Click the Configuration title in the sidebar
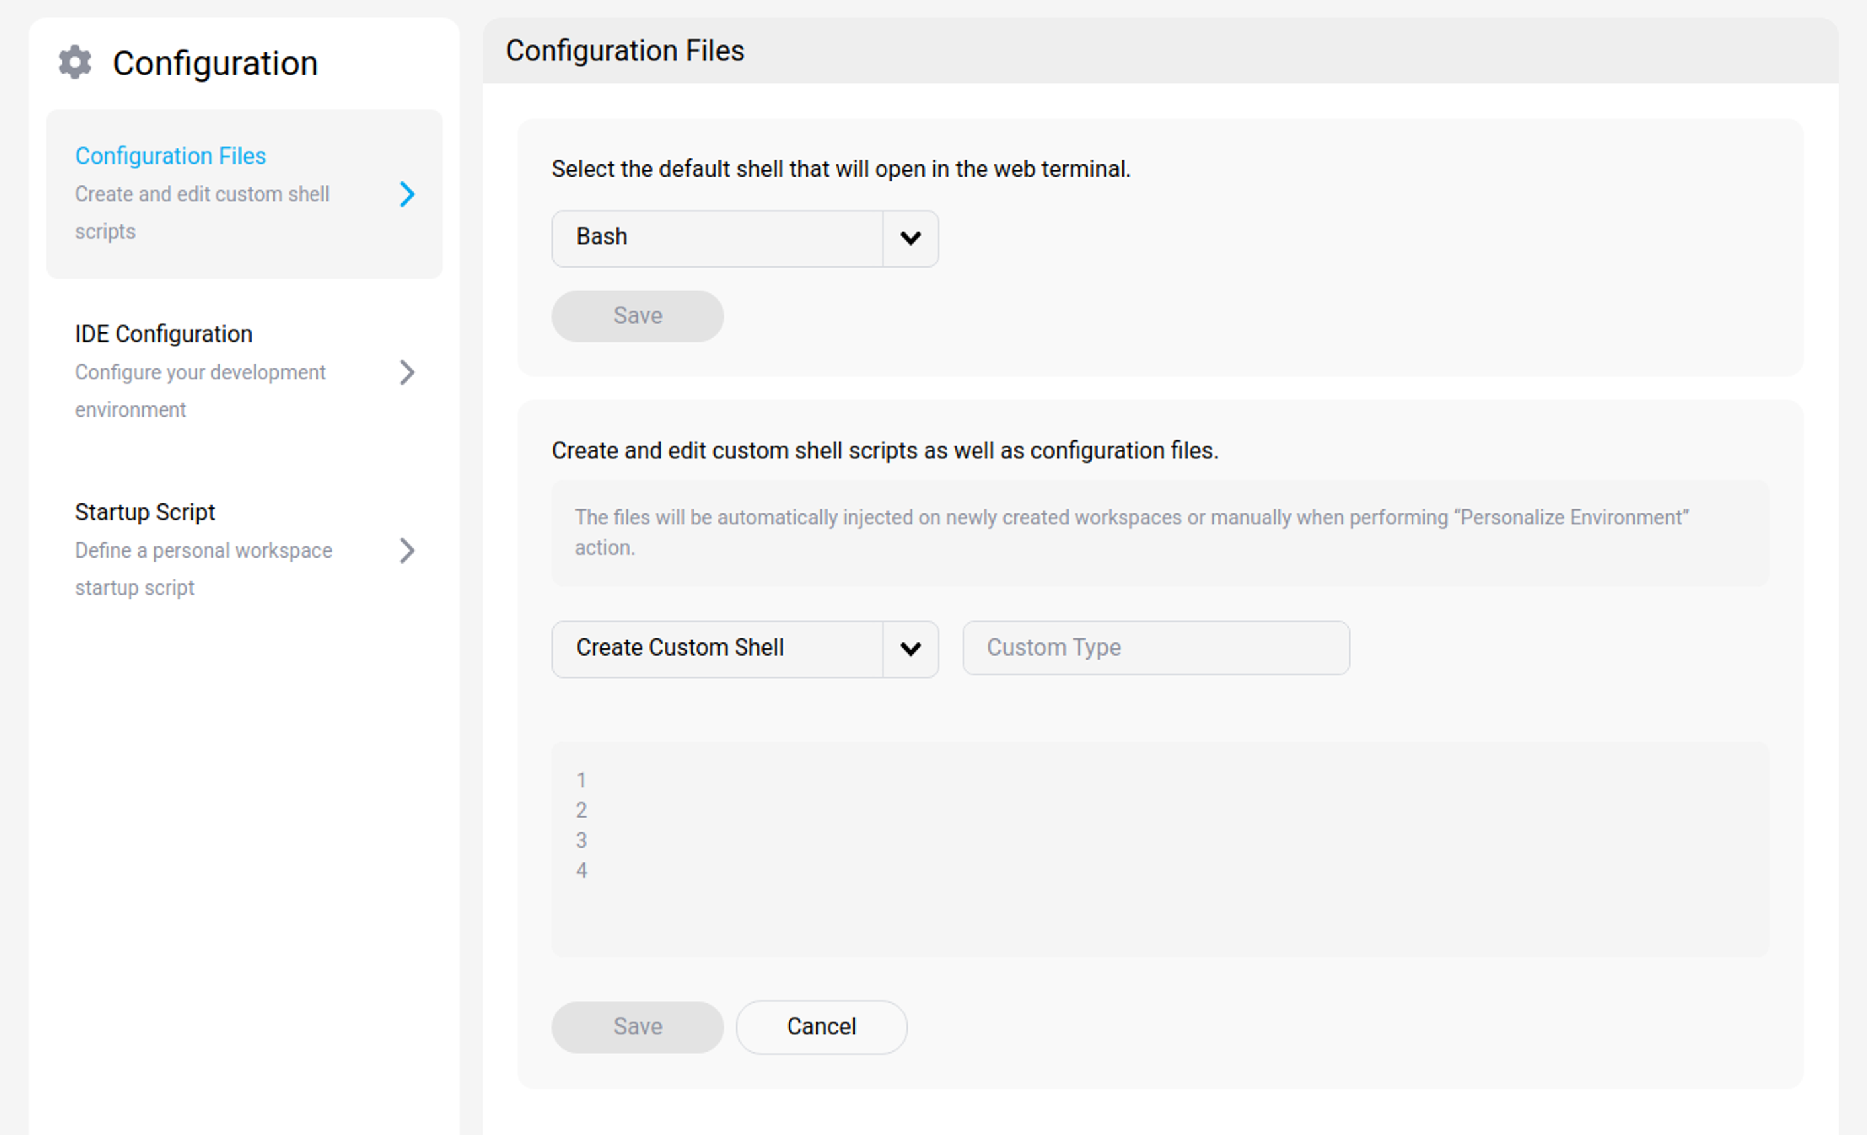Viewport: 1867px width, 1135px height. pos(215,63)
